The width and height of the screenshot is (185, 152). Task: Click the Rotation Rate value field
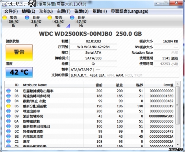[166, 52]
